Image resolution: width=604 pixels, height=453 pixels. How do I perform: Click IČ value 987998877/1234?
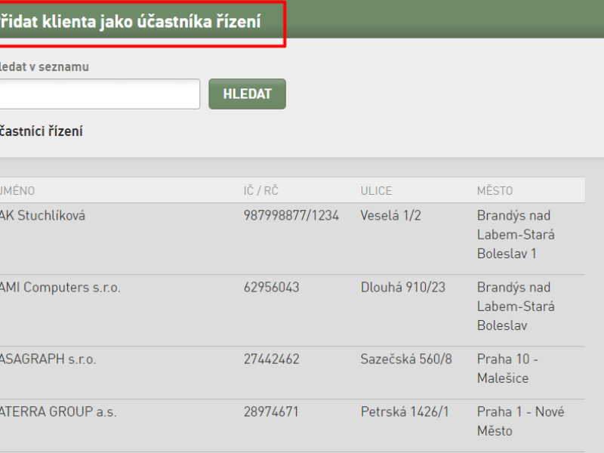[291, 215]
